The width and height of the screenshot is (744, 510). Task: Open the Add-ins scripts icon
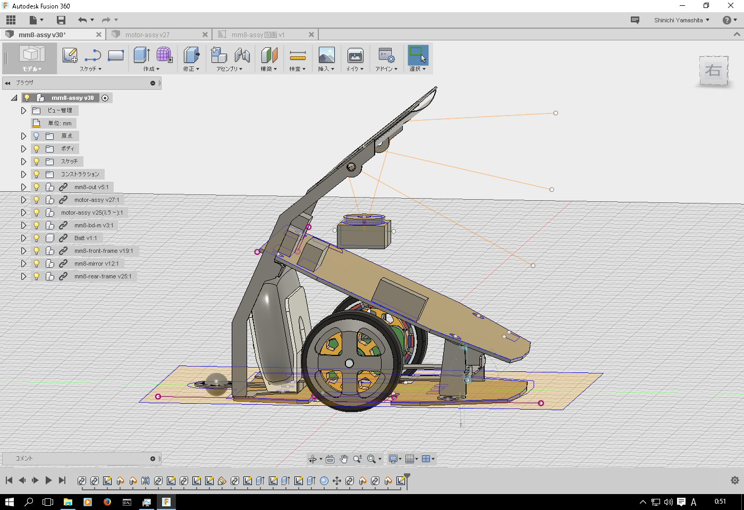point(386,55)
